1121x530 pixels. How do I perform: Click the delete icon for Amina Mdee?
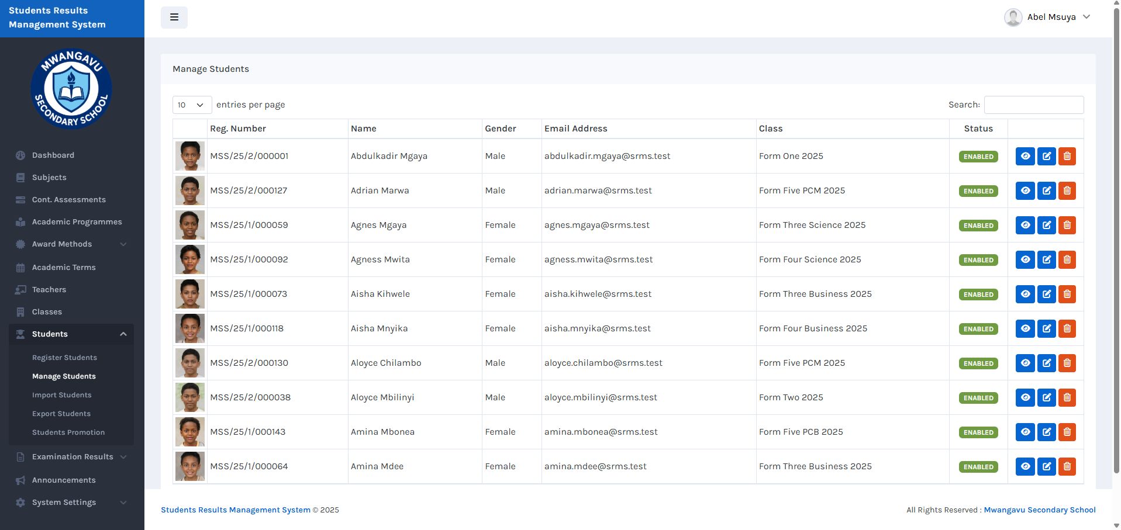pos(1067,466)
